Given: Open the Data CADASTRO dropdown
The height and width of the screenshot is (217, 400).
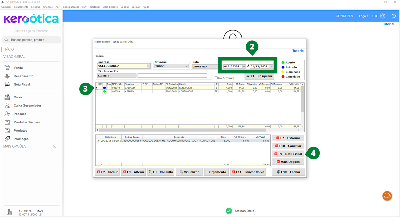Looking at the screenshot, I should tap(205, 66).
